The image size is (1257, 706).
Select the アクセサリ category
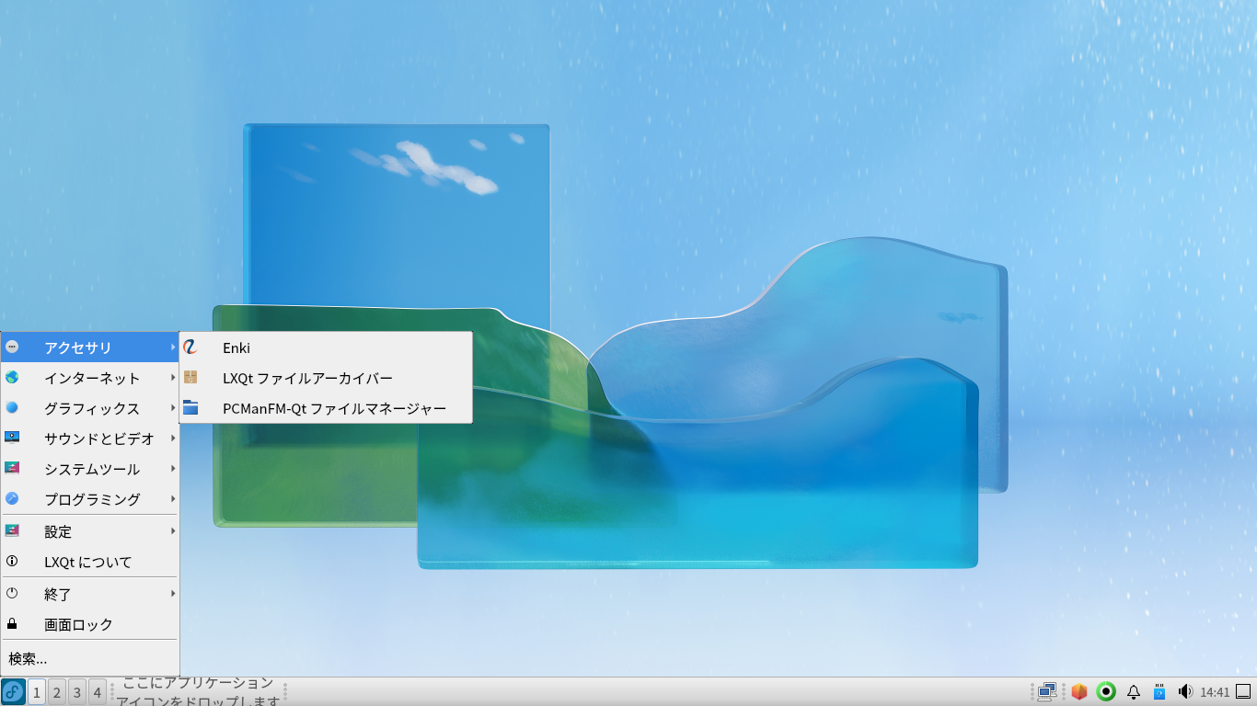[x=90, y=347]
